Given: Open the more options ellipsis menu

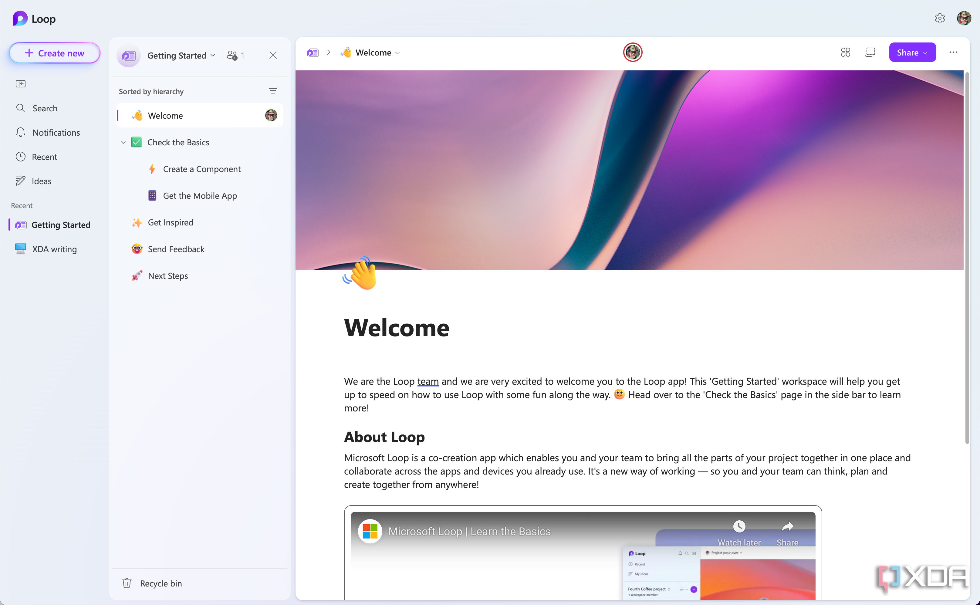Looking at the screenshot, I should tap(953, 52).
